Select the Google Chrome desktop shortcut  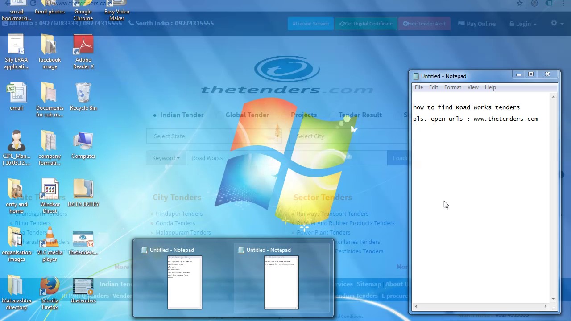(83, 11)
